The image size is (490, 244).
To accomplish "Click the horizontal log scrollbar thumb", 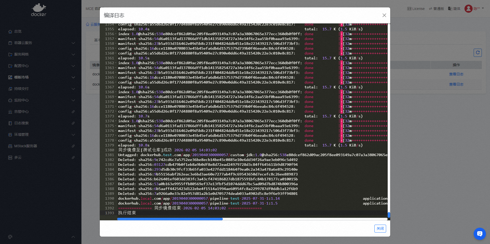I will [170, 219].
